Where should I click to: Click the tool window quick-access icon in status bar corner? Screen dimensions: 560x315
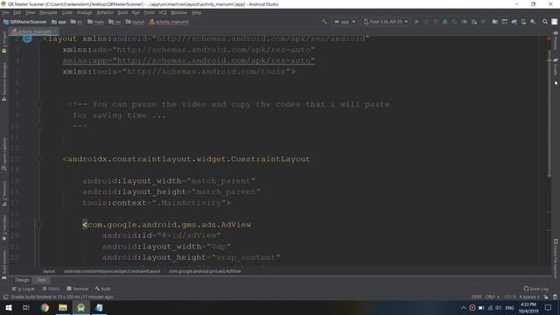5,297
